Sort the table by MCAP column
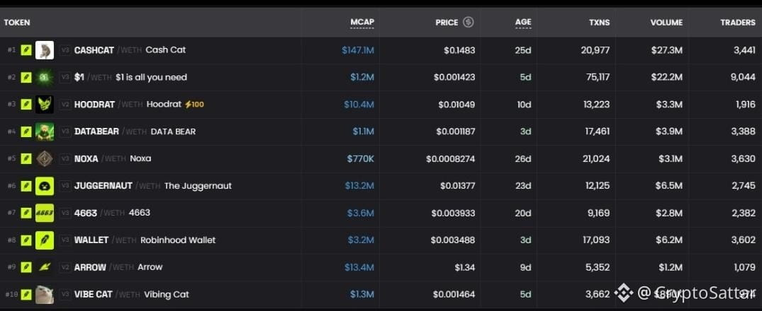The image size is (762, 311). pyautogui.click(x=362, y=23)
